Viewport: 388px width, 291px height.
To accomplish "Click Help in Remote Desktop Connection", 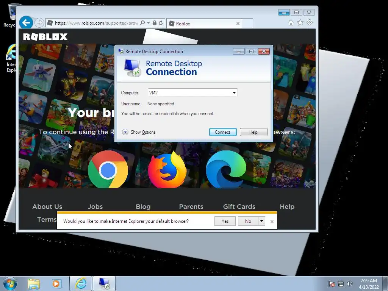I will click(x=253, y=132).
